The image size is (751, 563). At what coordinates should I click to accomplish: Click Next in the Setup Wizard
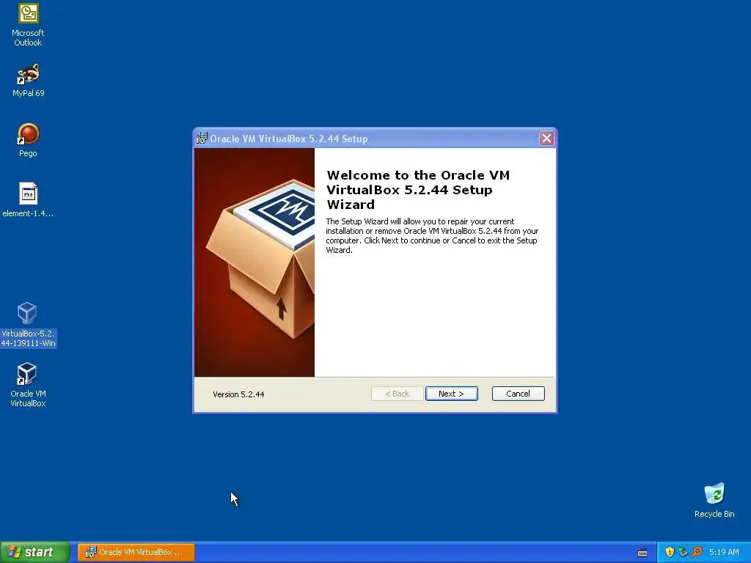[x=451, y=394]
